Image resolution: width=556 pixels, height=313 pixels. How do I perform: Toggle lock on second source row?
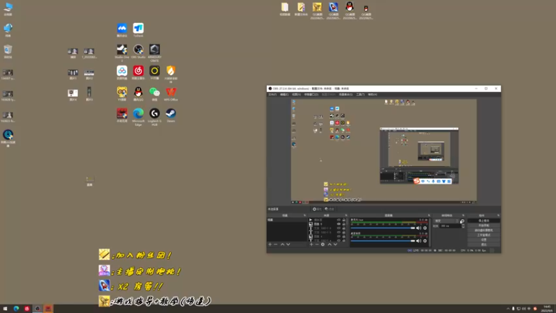click(343, 224)
